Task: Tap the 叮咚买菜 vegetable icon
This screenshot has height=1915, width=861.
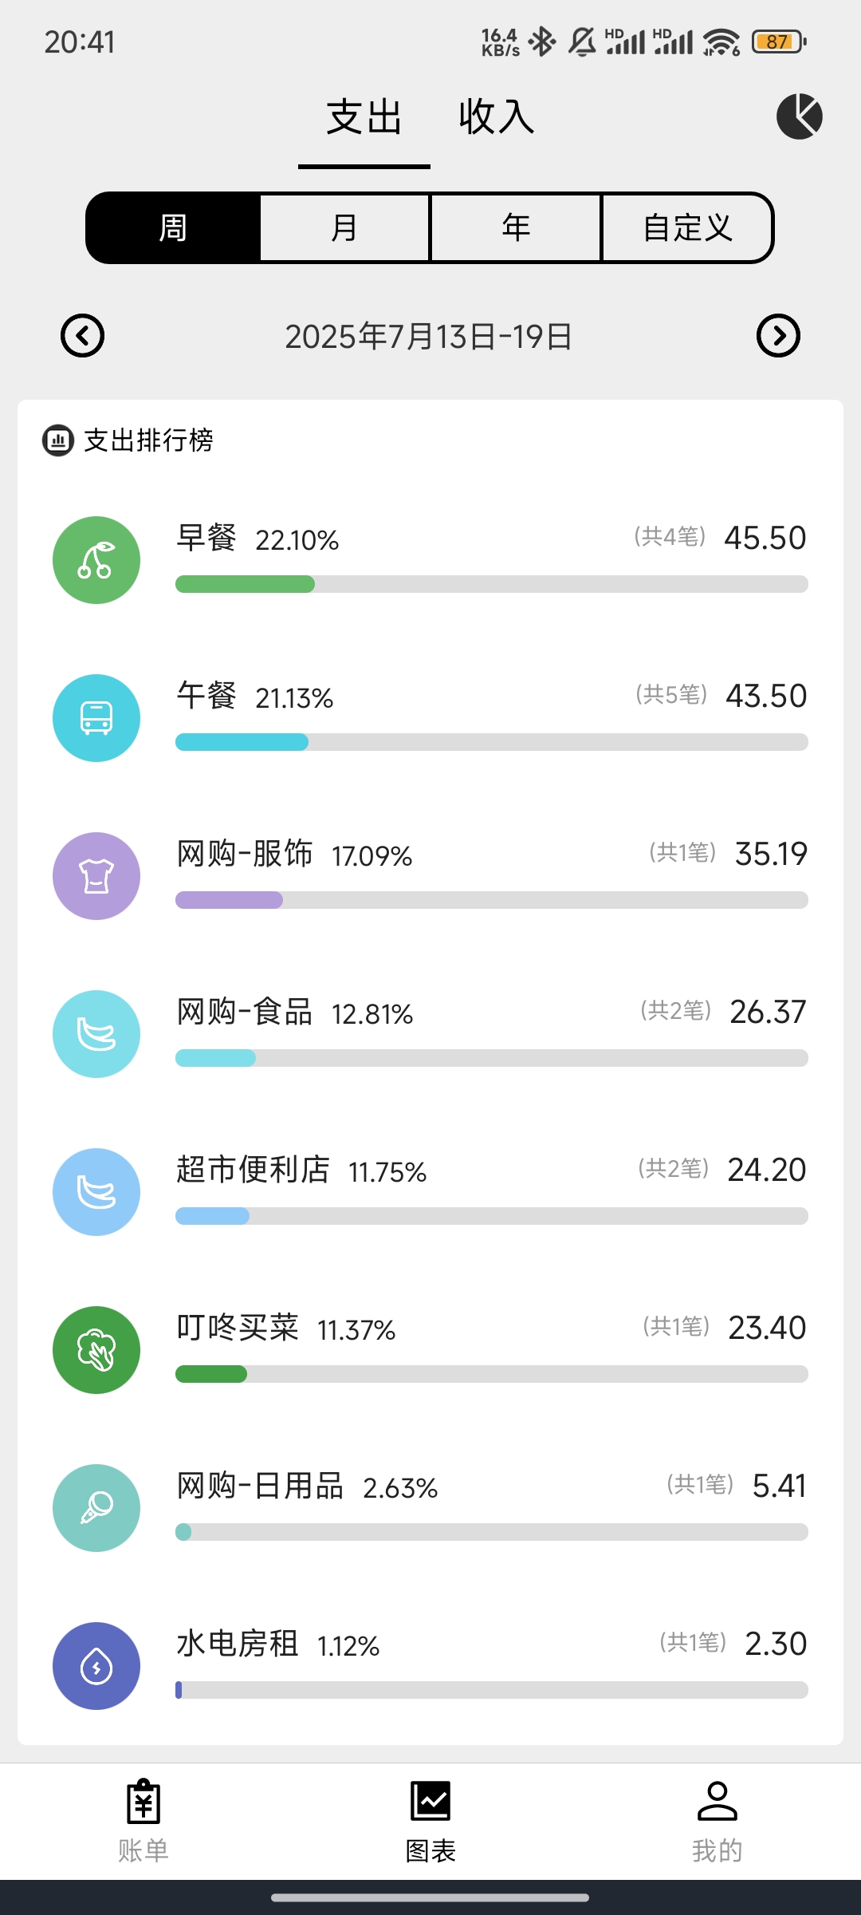Action: pos(96,1350)
